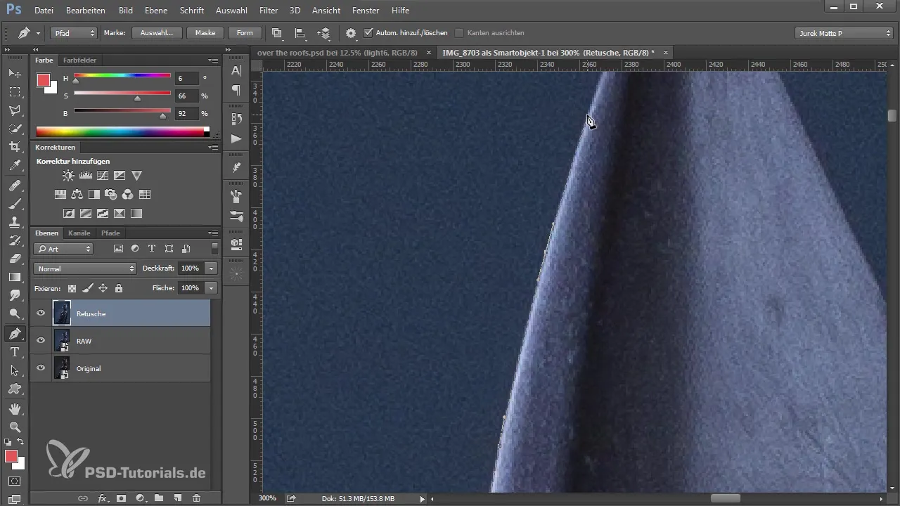Toggle lock transparent pixels
The image size is (900, 506).
(72, 288)
